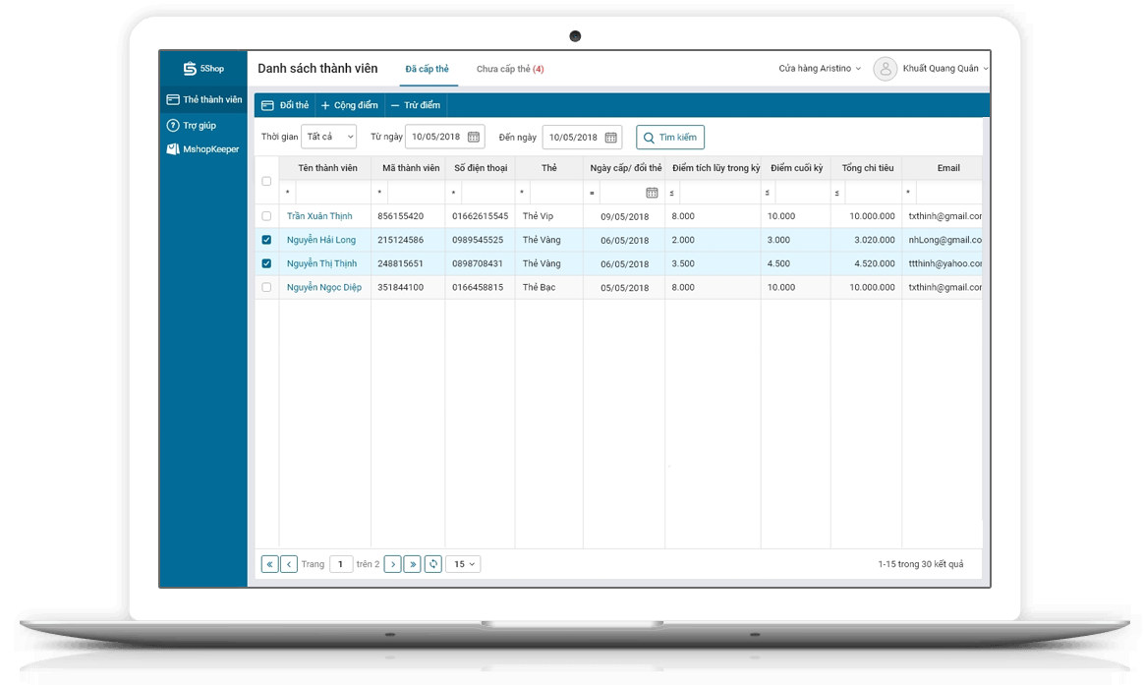Image resolution: width=1144 pixels, height=685 pixels.
Task: Open page size 15 dropdown
Action: (x=464, y=564)
